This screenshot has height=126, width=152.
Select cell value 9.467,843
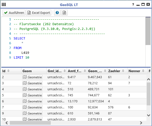[x=95, y=77]
